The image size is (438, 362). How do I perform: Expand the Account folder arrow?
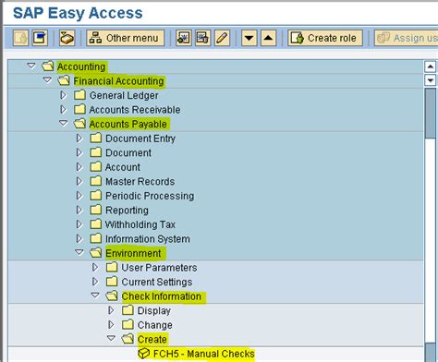click(x=79, y=167)
